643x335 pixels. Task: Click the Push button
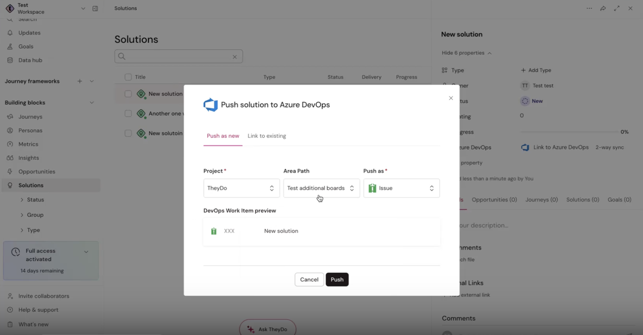(x=337, y=279)
